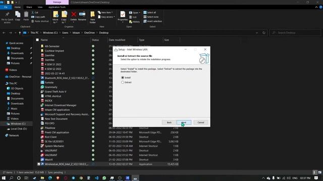Open Microsoft Edge from the taskbar
Image resolution: width=323 pixels, height=181 pixels.
click(50, 178)
